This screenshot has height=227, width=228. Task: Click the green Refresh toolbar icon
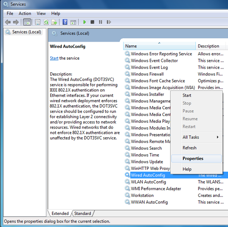click(x=46, y=22)
